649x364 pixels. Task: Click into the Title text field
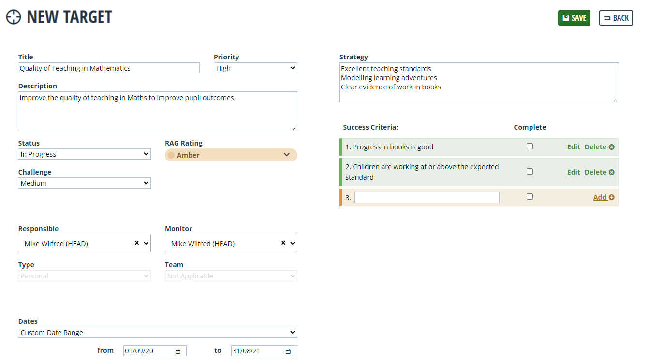point(109,68)
